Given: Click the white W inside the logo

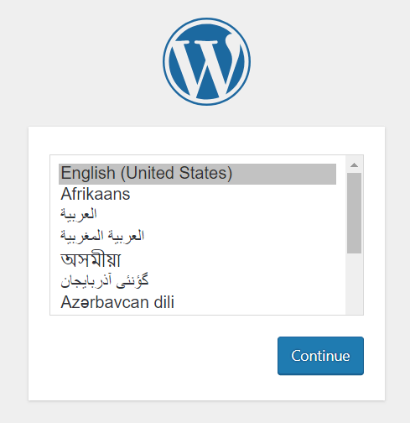Looking at the screenshot, I should (207, 65).
